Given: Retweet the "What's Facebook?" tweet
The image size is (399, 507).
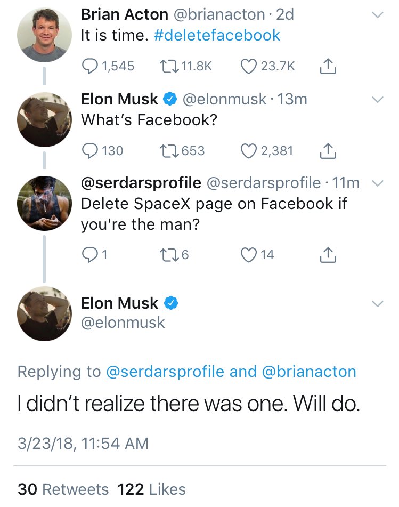Looking at the screenshot, I should pyautogui.click(x=169, y=151).
